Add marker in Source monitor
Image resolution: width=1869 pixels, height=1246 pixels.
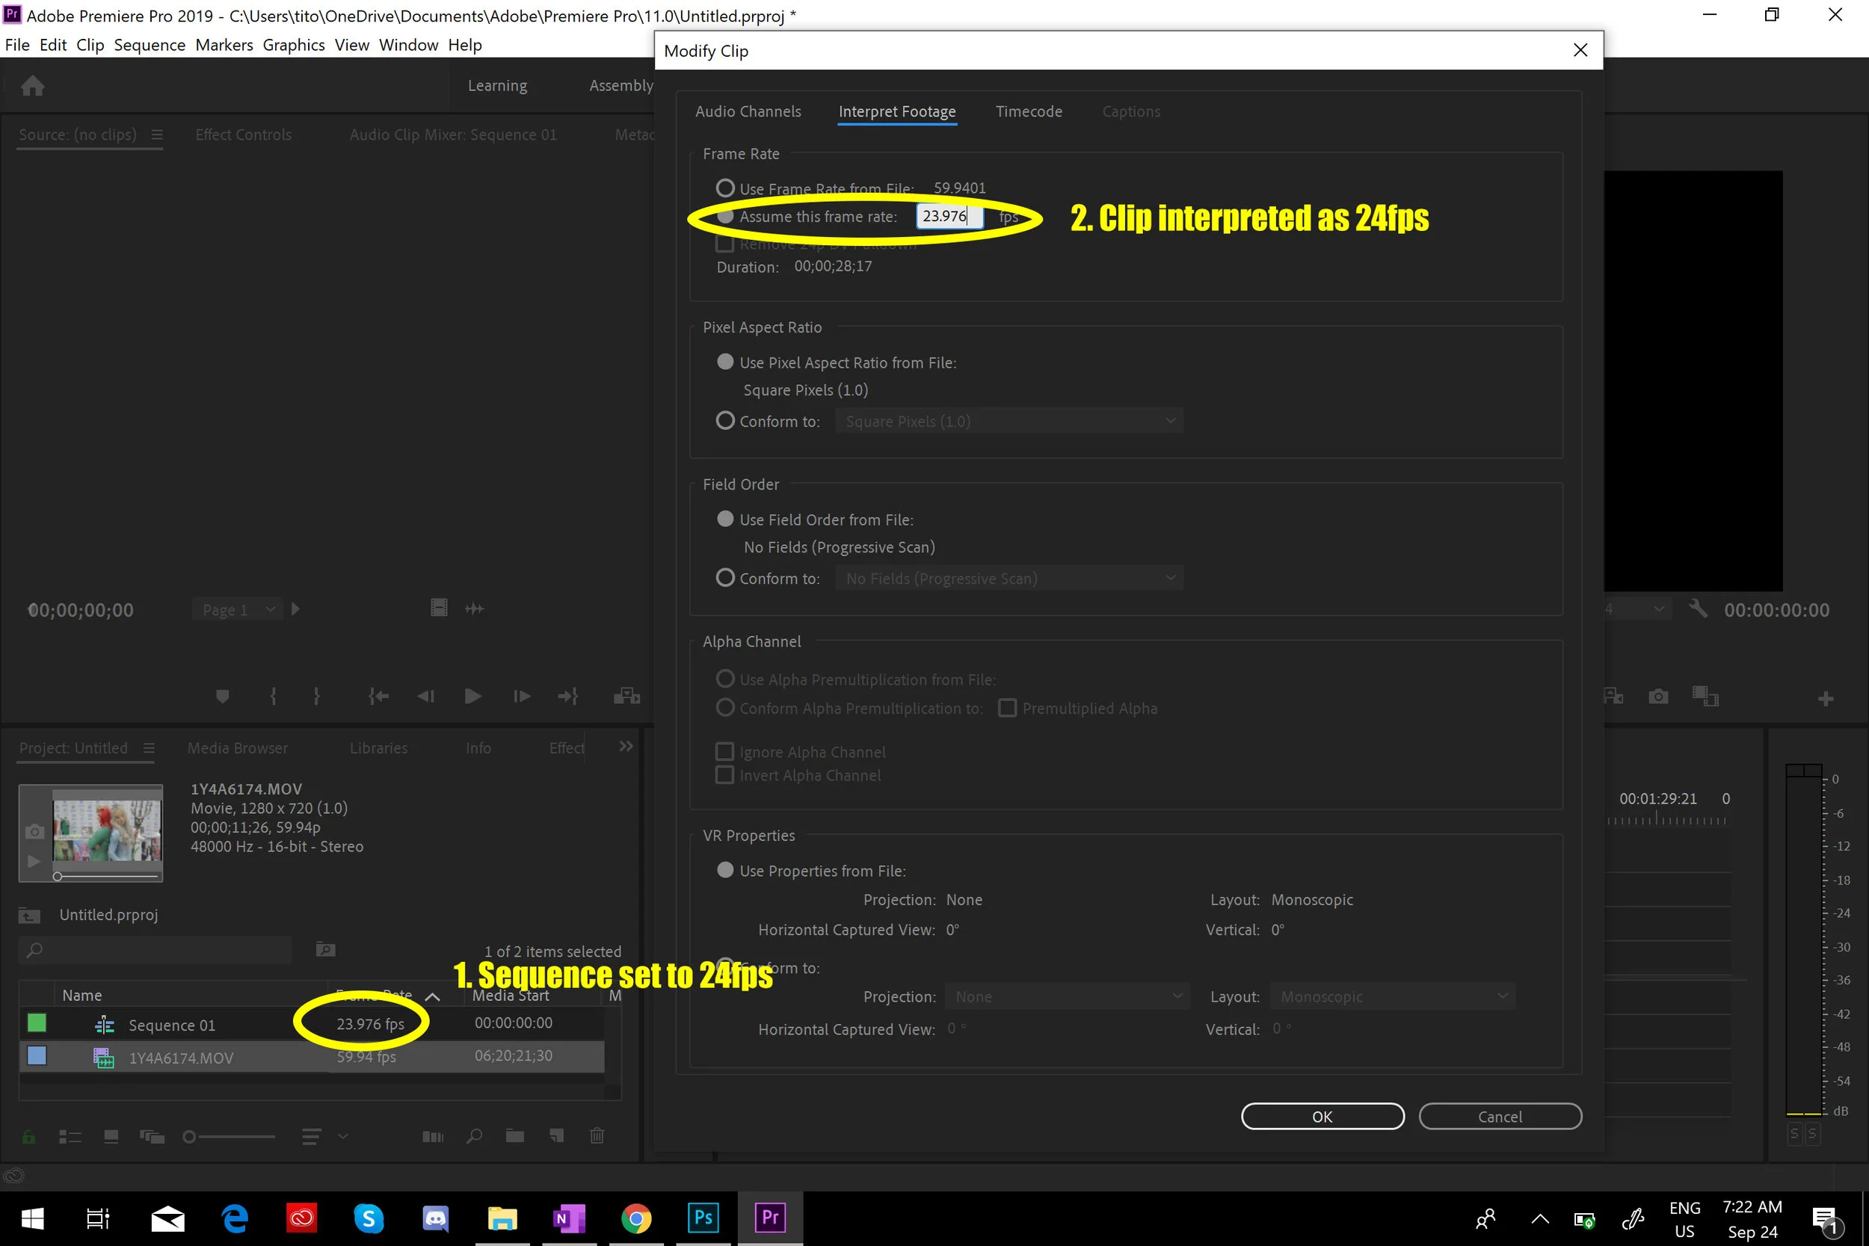click(223, 697)
